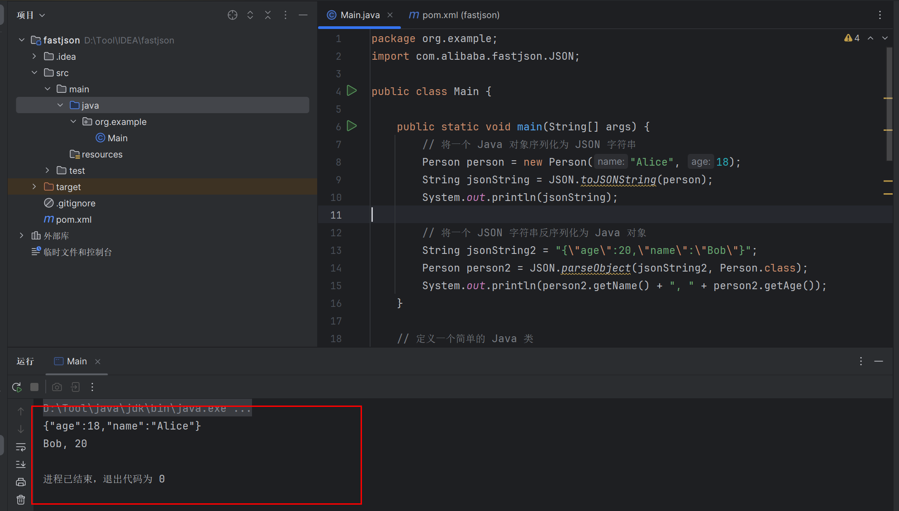The height and width of the screenshot is (511, 899).
Task: Open run toolbar more actions menu
Action: point(92,387)
